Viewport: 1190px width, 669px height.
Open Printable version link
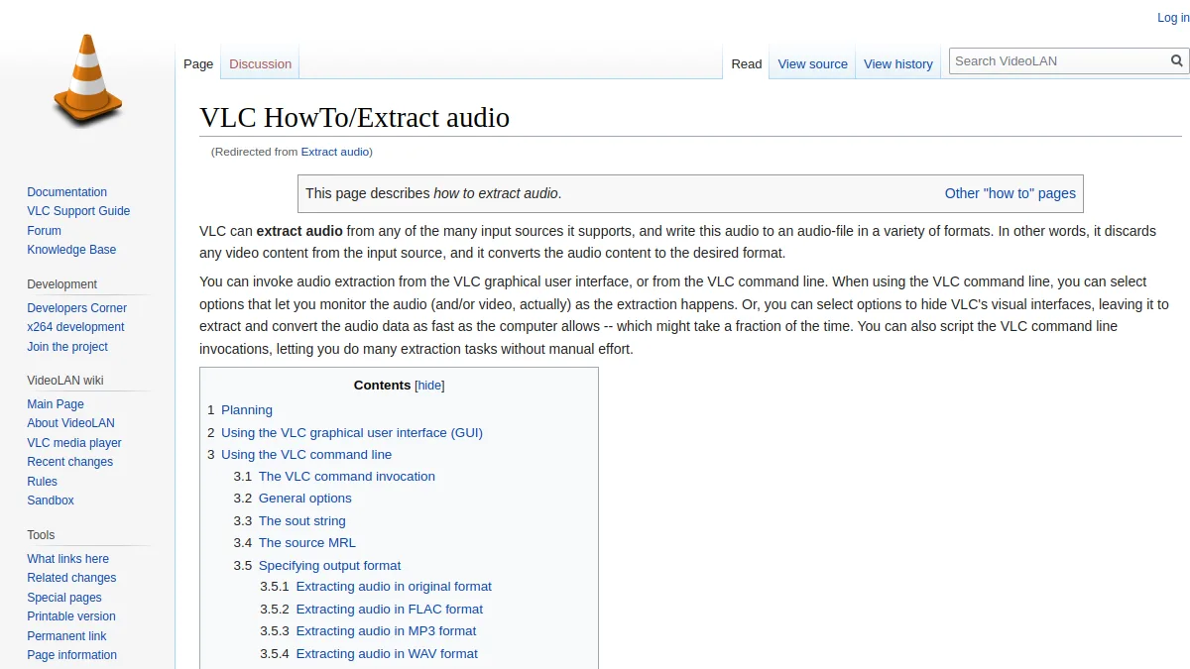click(71, 616)
